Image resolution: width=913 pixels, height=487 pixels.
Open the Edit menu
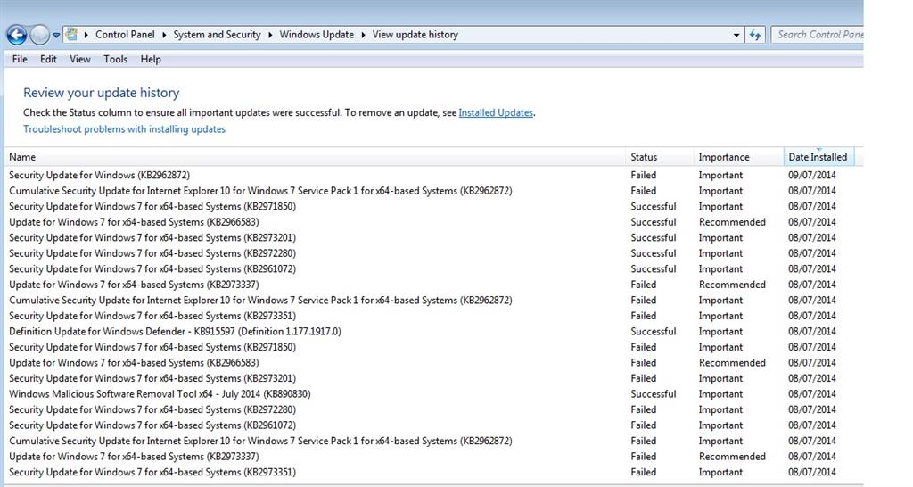48,60
